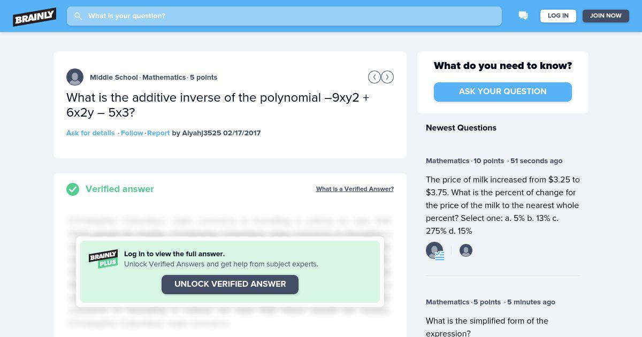Click the green verified checkmark icon

(x=73, y=189)
